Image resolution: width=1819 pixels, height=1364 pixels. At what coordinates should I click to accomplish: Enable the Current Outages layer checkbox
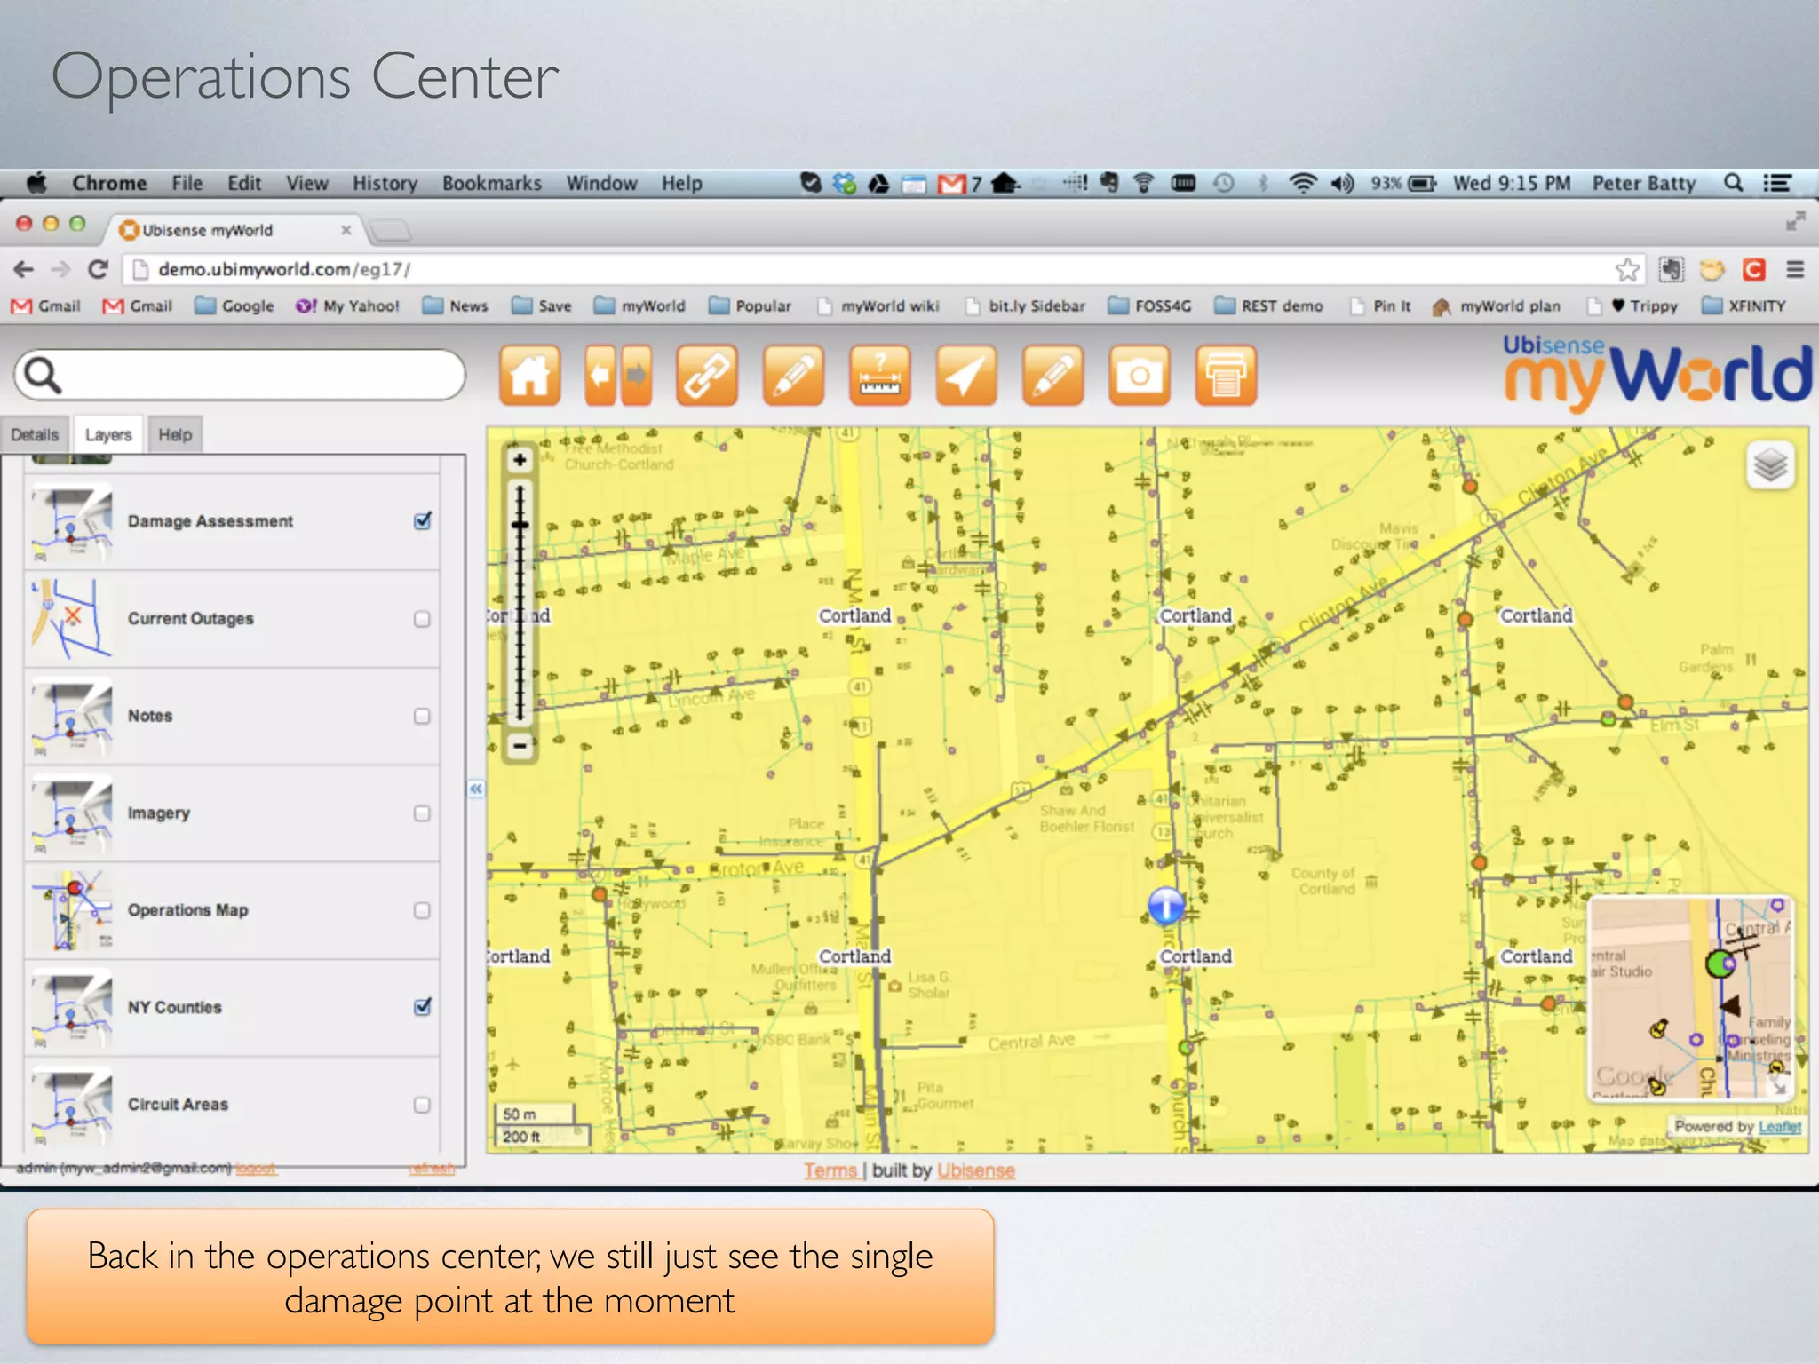[422, 619]
